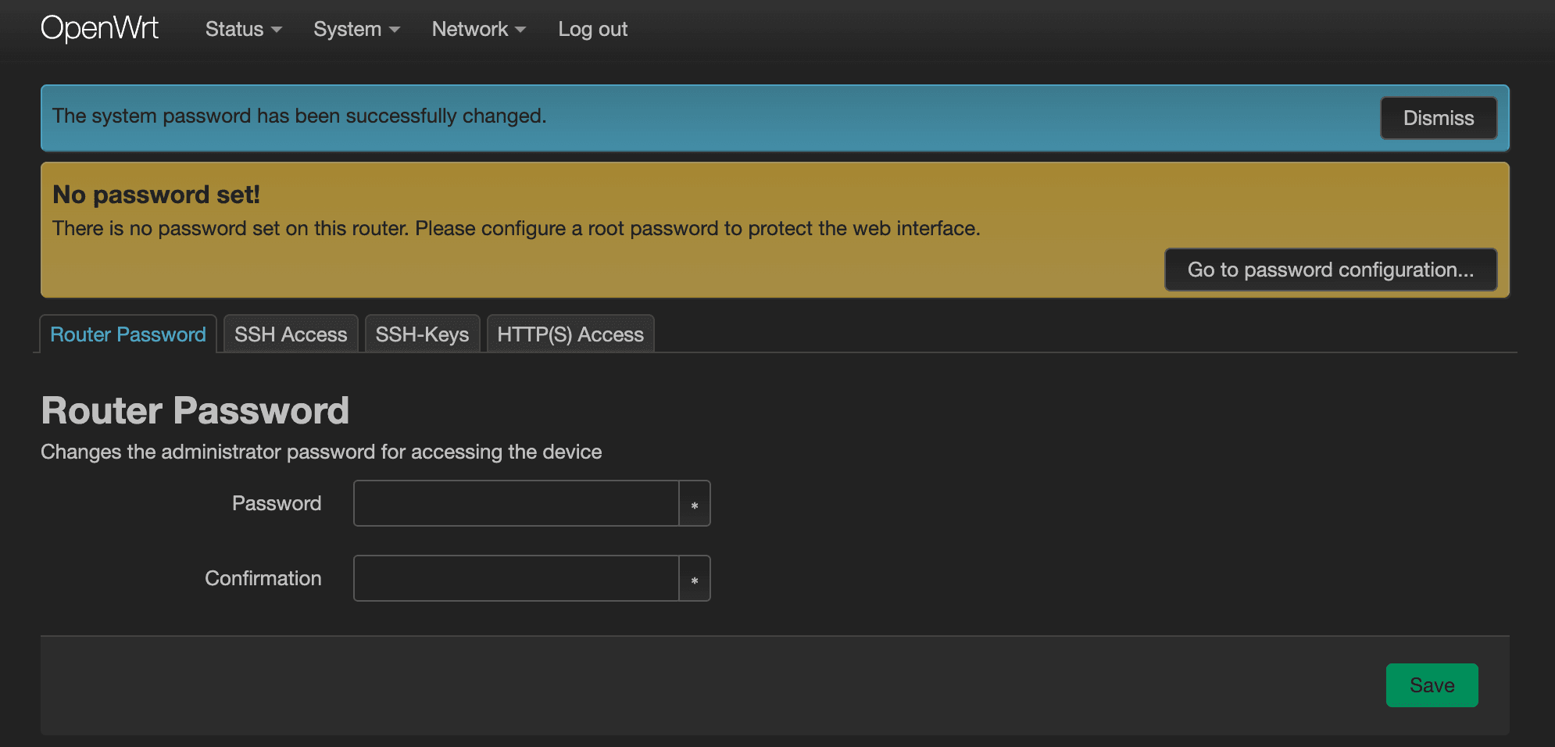Reveal the Confirmation field with the asterisk toggle
Screen dimensions: 1555x747
pos(695,578)
